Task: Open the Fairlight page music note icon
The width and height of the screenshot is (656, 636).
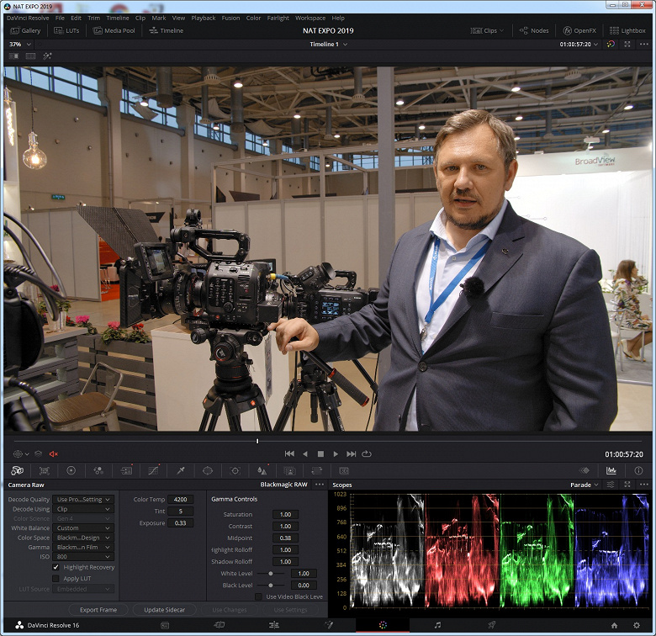Action: 437,626
